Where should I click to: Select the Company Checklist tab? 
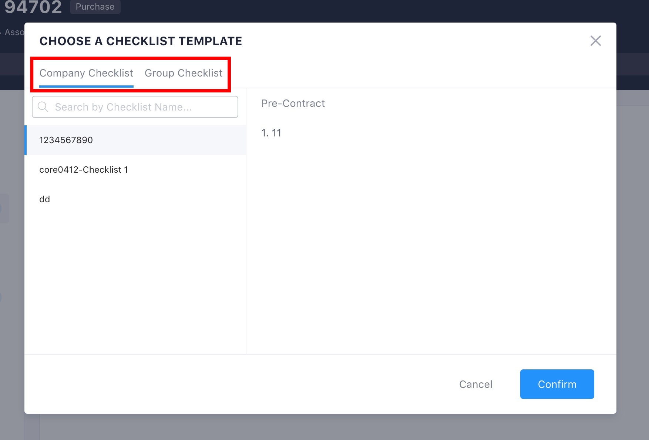86,73
